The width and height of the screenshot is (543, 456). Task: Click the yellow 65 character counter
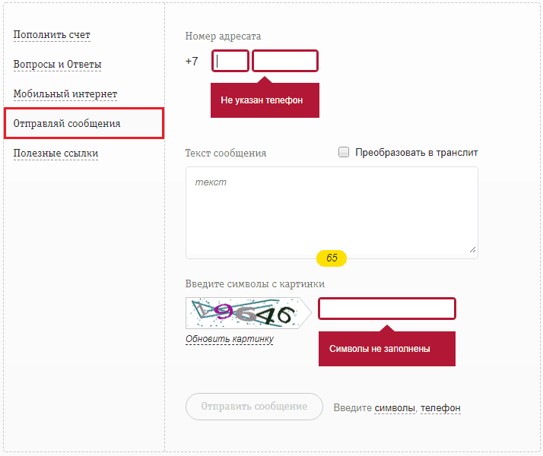click(332, 258)
